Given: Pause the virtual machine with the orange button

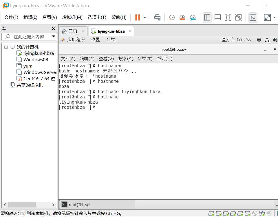Looking at the screenshot, I should [x=138, y=17].
